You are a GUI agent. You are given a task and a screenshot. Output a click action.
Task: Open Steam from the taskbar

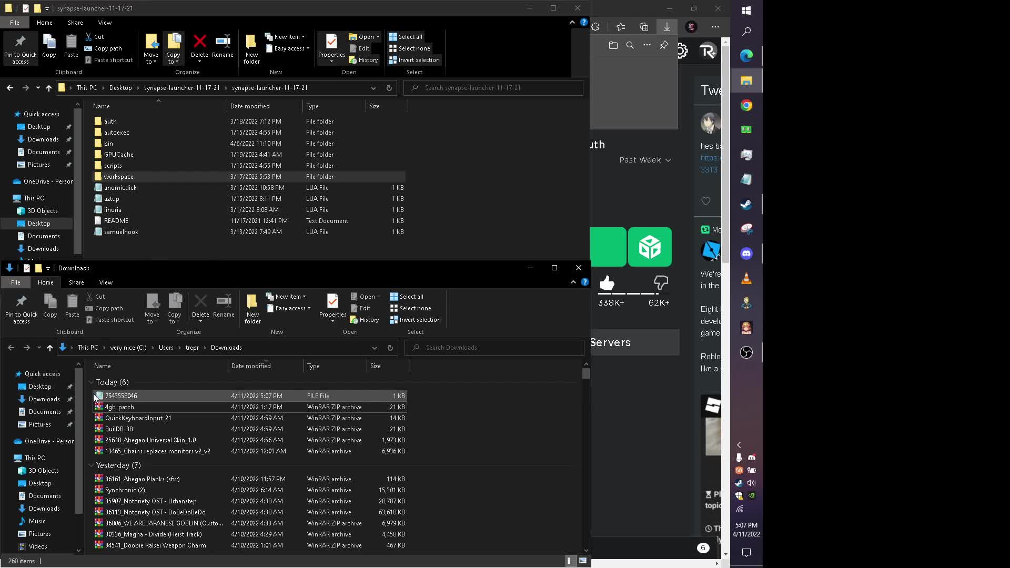coord(746,204)
